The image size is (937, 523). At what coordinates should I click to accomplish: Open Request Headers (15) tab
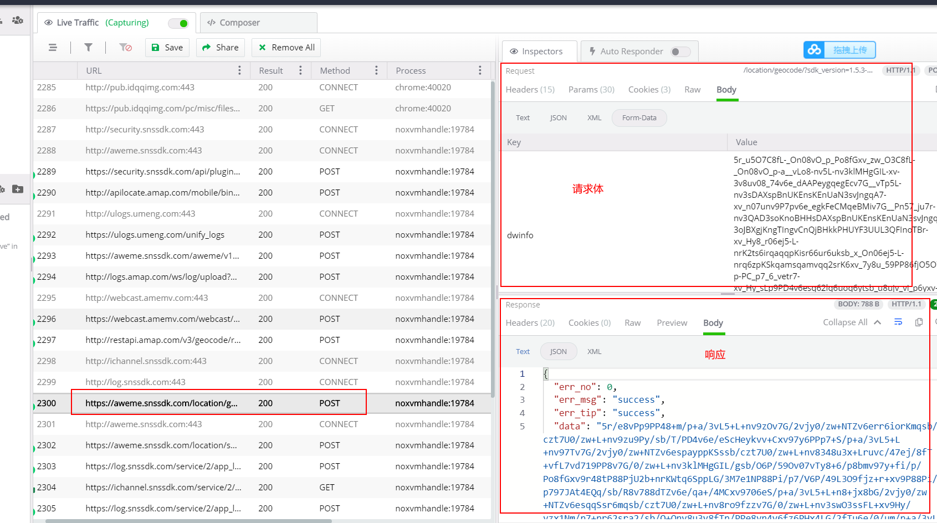coord(530,89)
